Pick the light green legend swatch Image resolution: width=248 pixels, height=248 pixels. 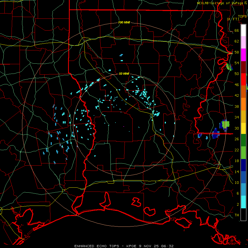pos(243,153)
